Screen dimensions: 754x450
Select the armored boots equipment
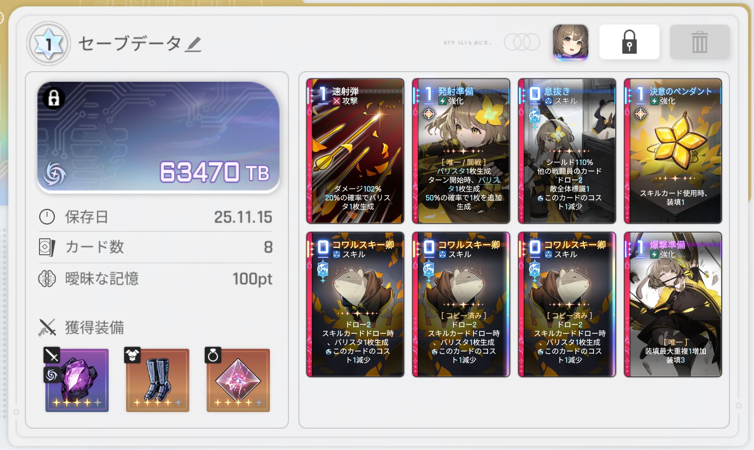(x=157, y=380)
